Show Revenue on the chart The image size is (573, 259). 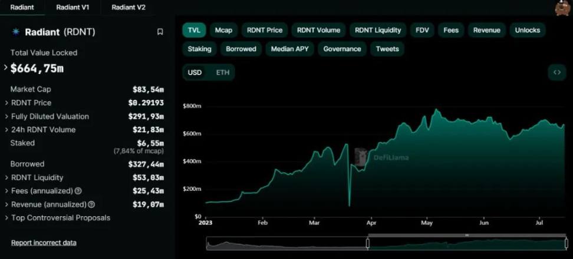click(487, 30)
